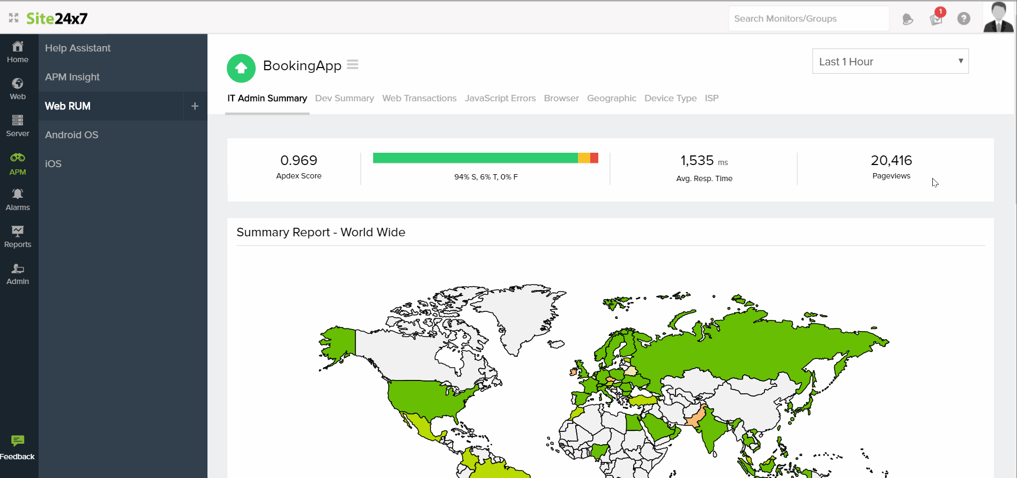Open the Geographic tab
Image resolution: width=1017 pixels, height=478 pixels.
(611, 99)
